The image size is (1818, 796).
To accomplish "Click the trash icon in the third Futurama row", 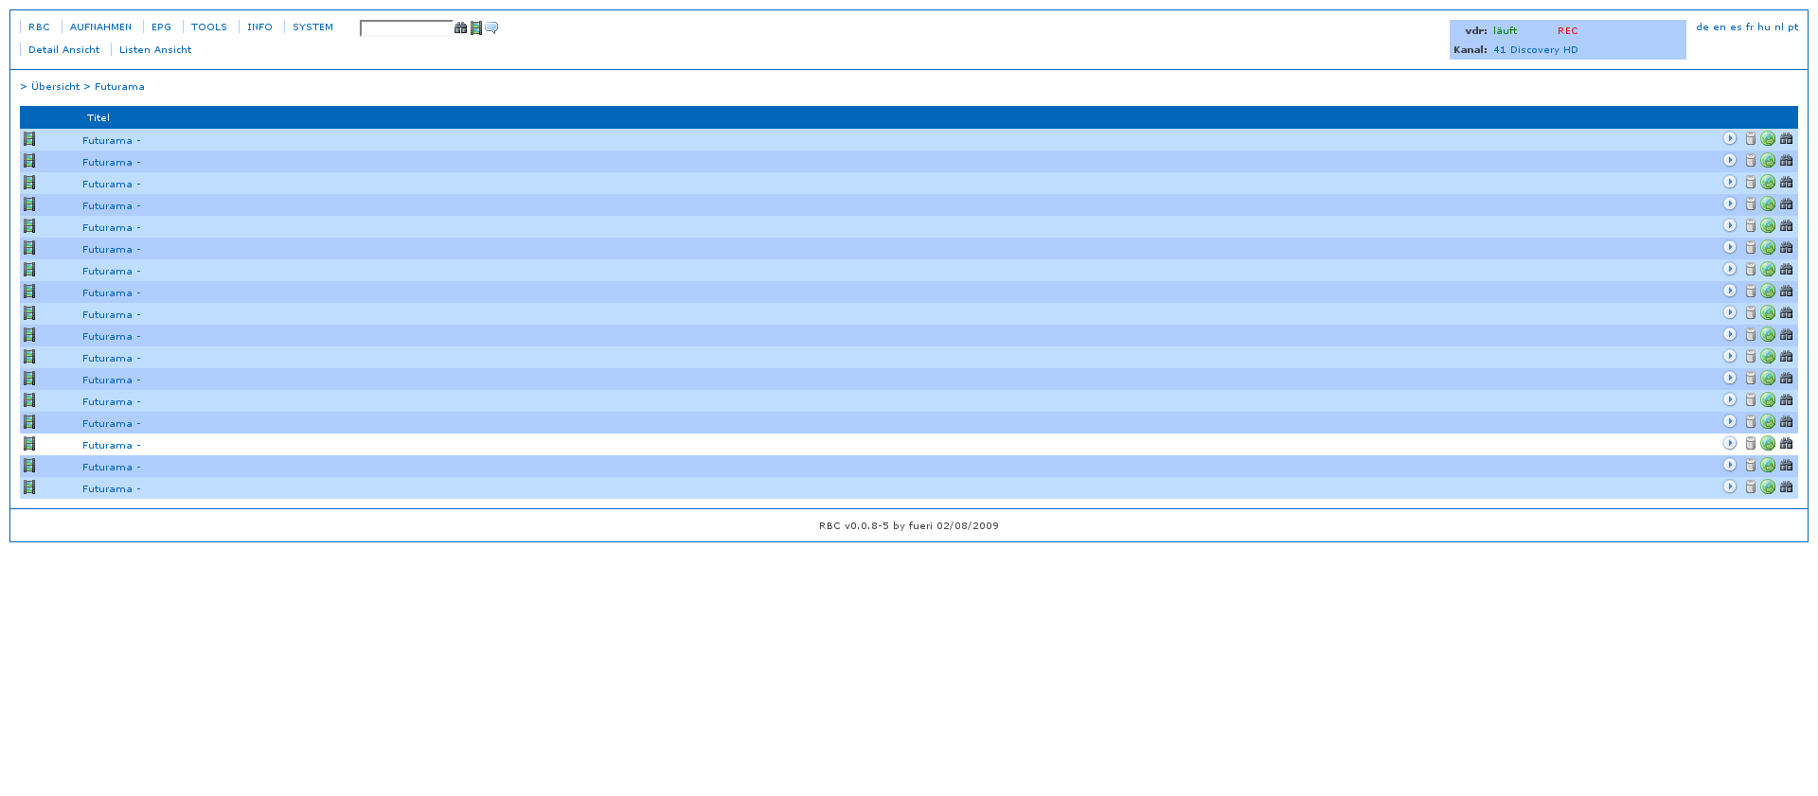I will [x=1751, y=183].
